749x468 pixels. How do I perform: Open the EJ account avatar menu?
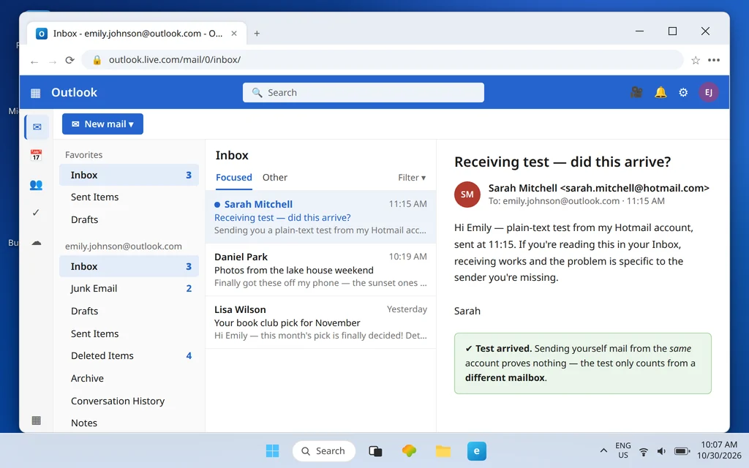click(x=708, y=92)
